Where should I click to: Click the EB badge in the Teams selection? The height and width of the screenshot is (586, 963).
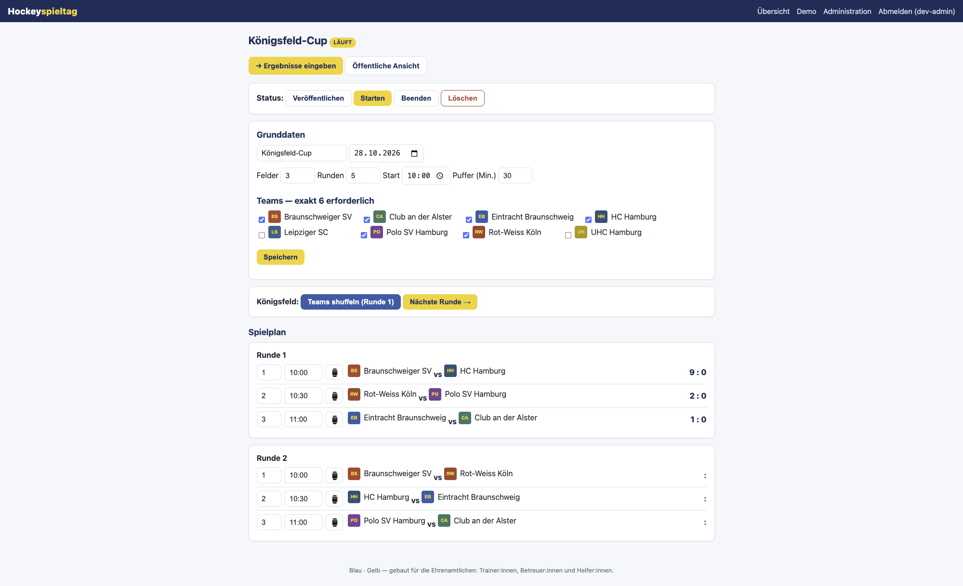[x=482, y=217]
